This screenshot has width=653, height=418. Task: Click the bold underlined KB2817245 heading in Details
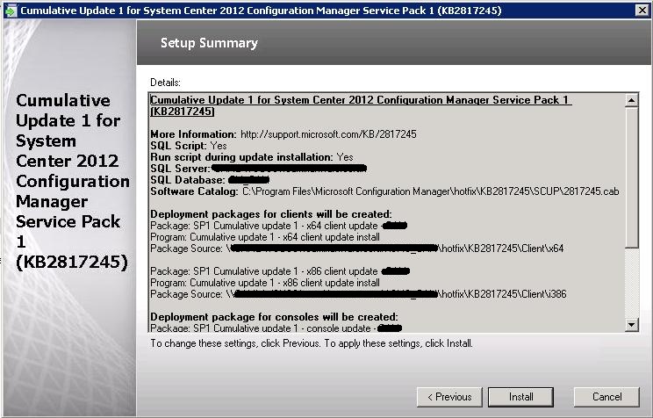tap(360, 106)
